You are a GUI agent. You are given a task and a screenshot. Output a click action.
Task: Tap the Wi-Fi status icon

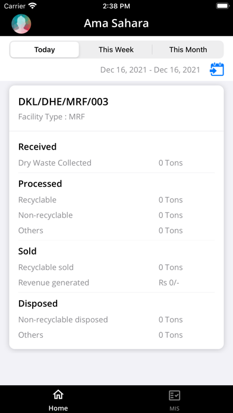coord(33,6)
